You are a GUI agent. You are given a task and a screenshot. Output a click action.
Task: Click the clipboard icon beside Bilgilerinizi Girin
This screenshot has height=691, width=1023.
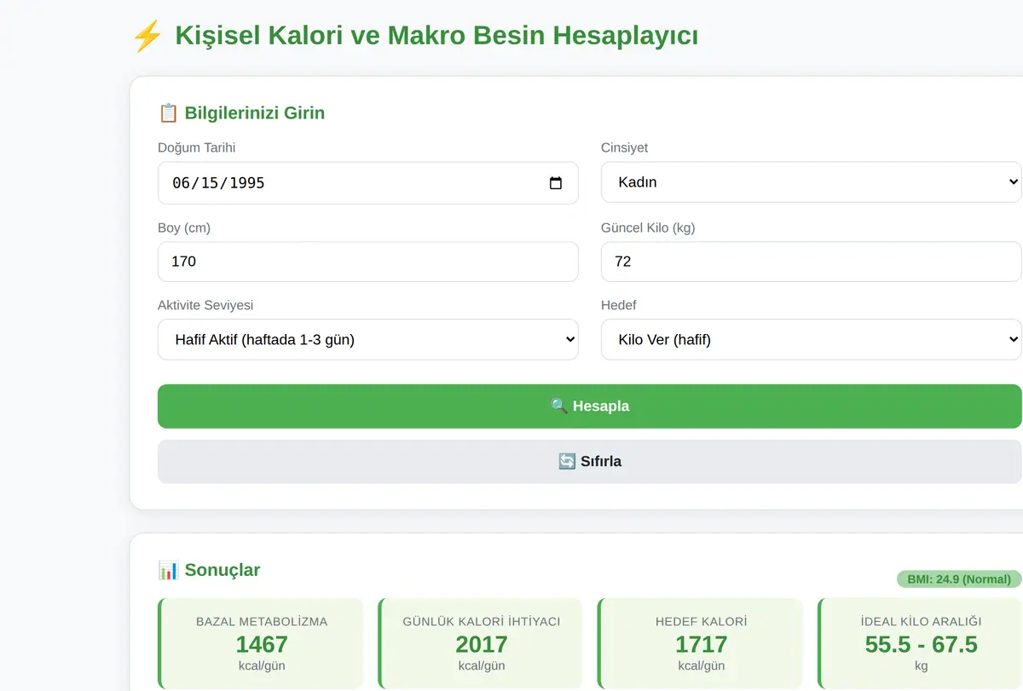click(x=168, y=113)
